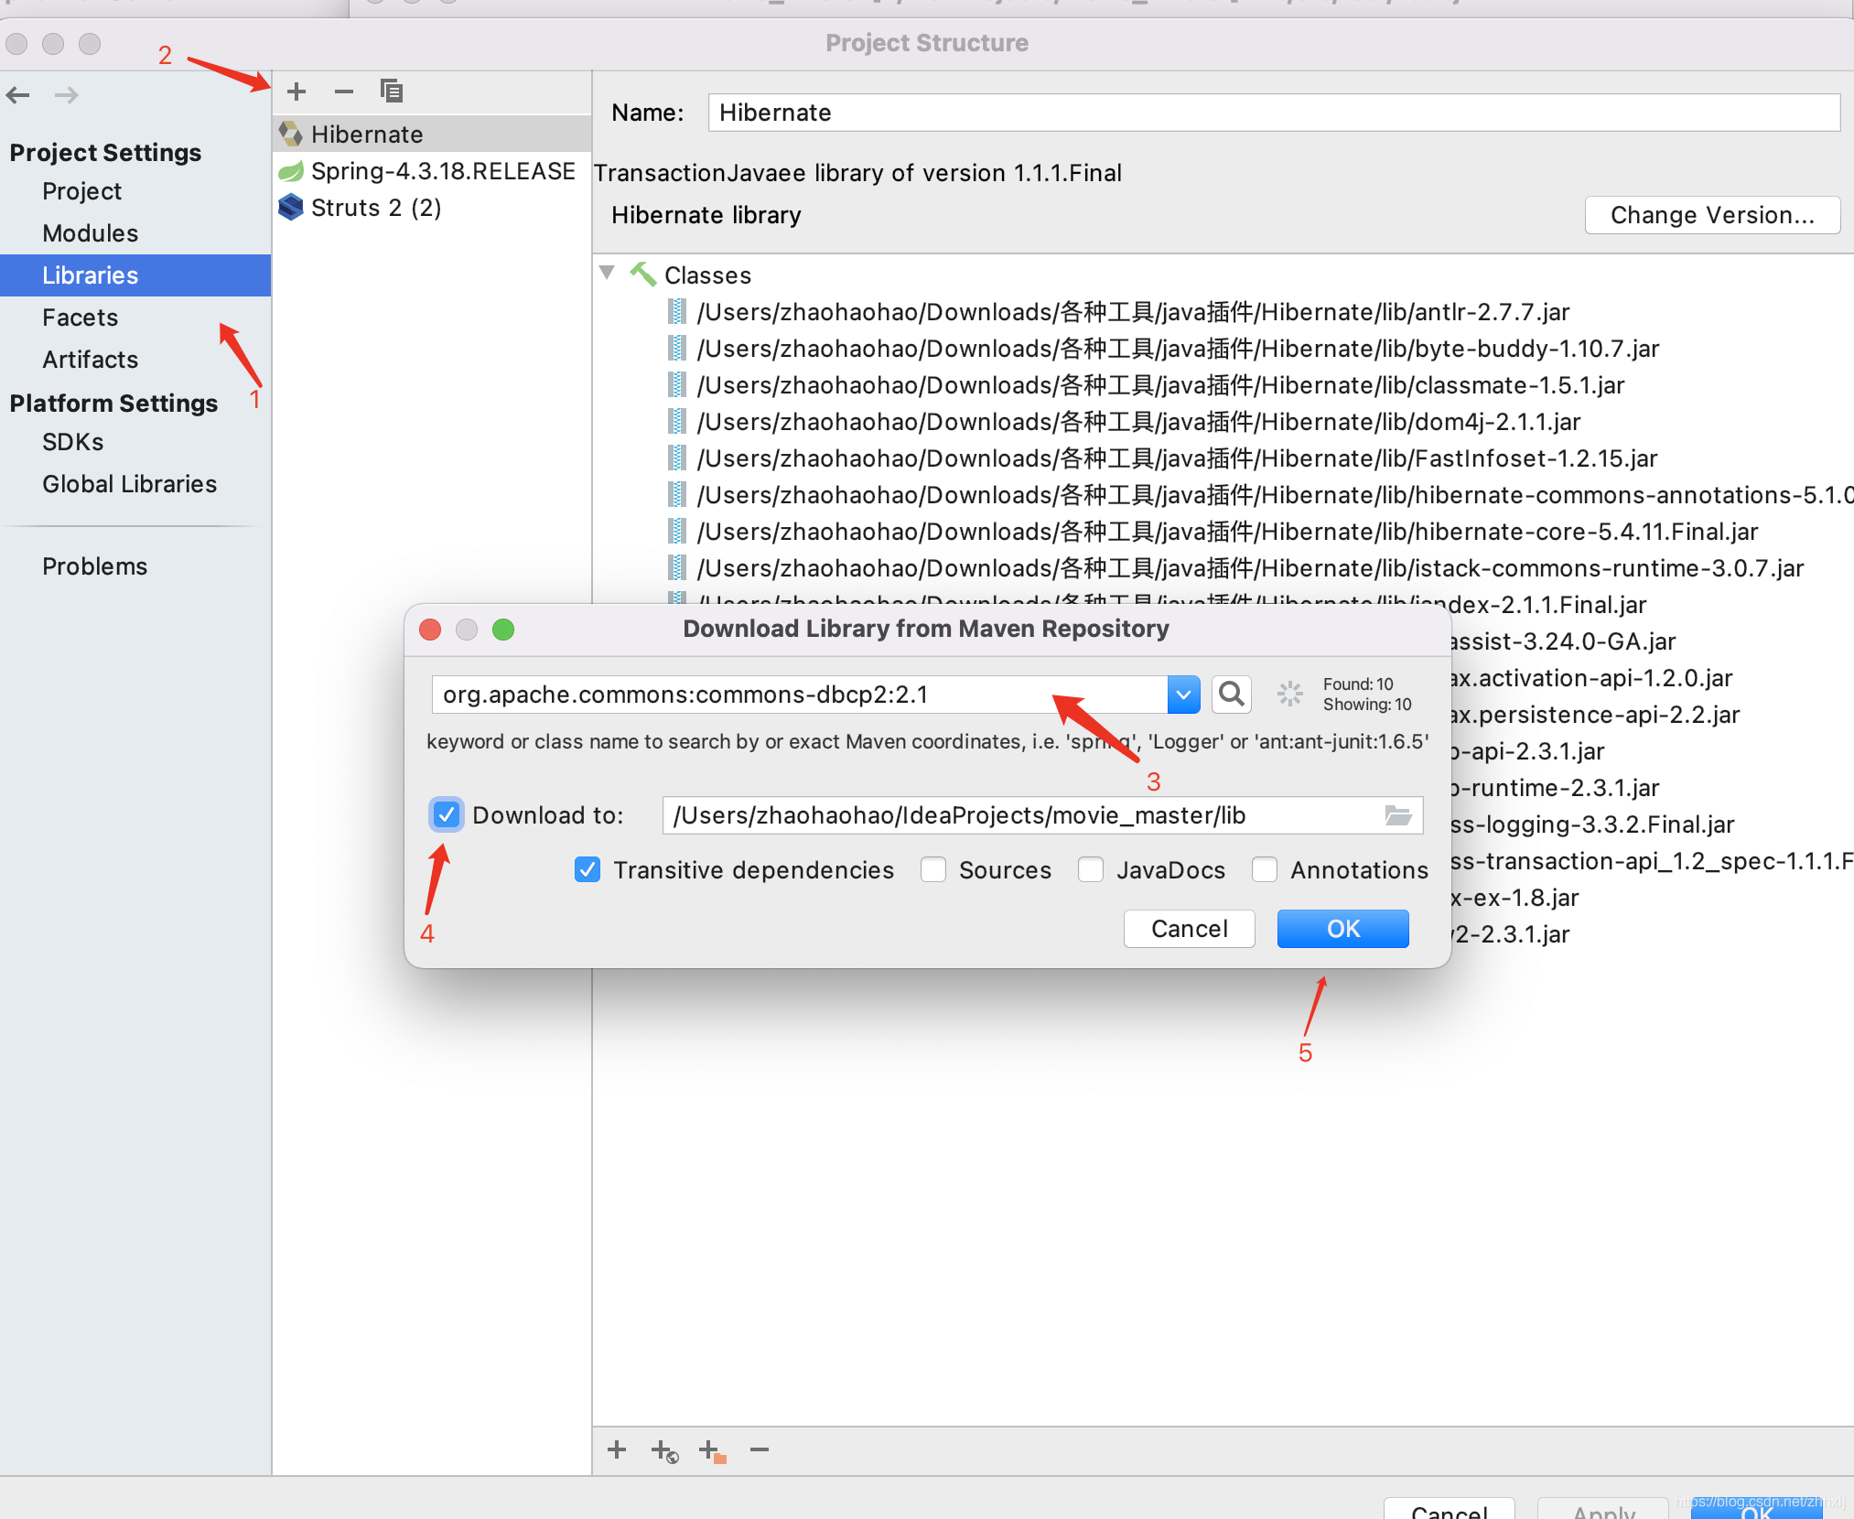Collapse the Classes tree node
This screenshot has height=1519, width=1854.
pos(607,274)
